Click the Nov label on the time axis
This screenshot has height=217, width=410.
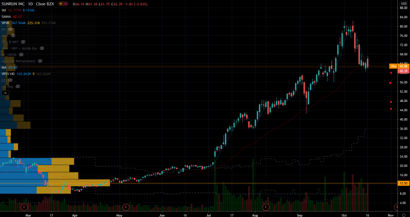pyautogui.click(x=391, y=215)
